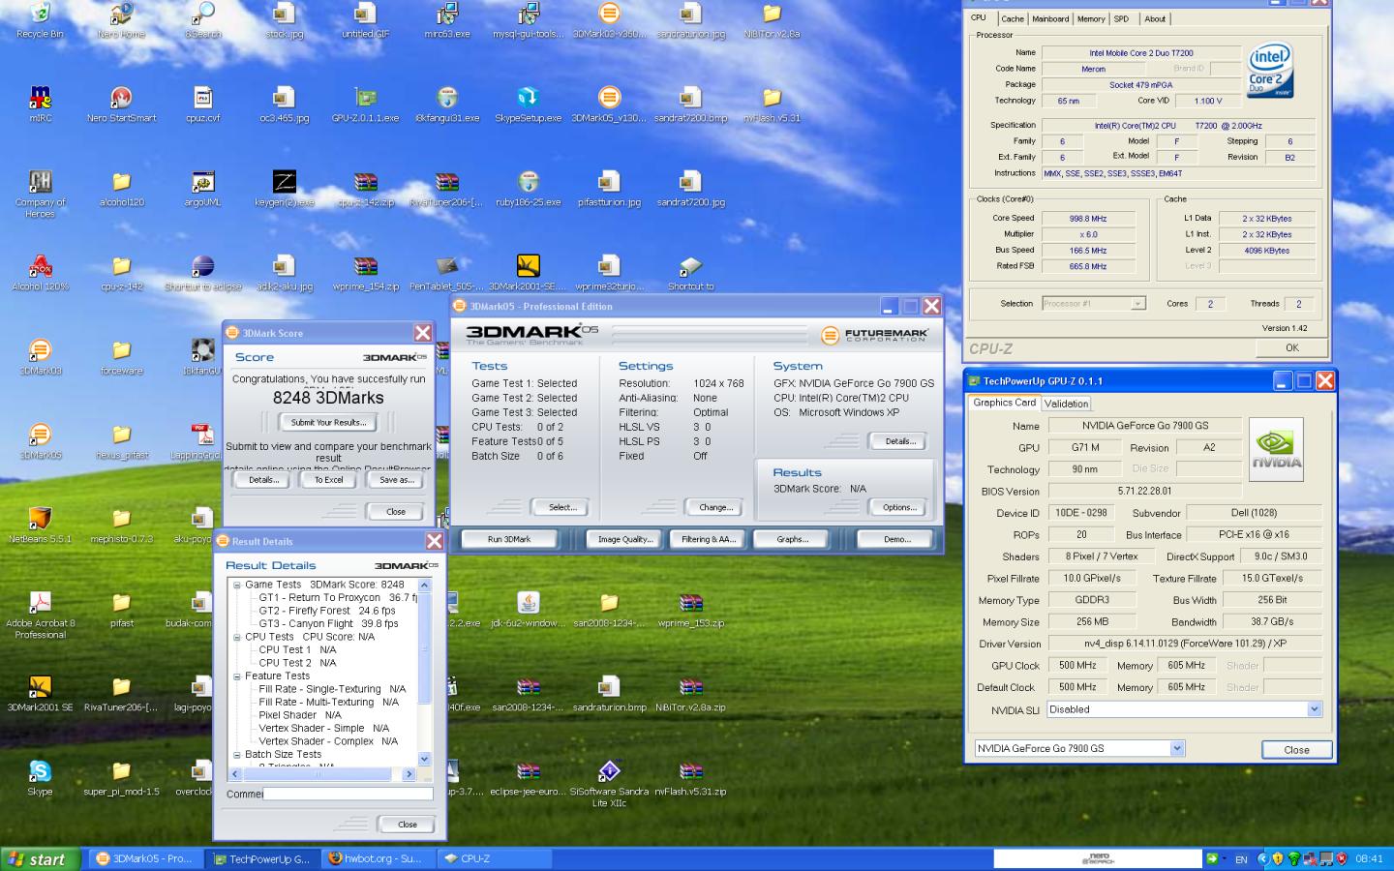This screenshot has width=1394, height=871.
Task: Click scroll-right arrow in Result Details list
Action: (409, 774)
